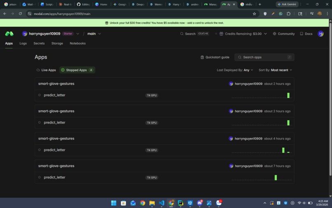Click the usage bar chart for the 7 hours ago app
332x208 pixels.
coord(262,177)
